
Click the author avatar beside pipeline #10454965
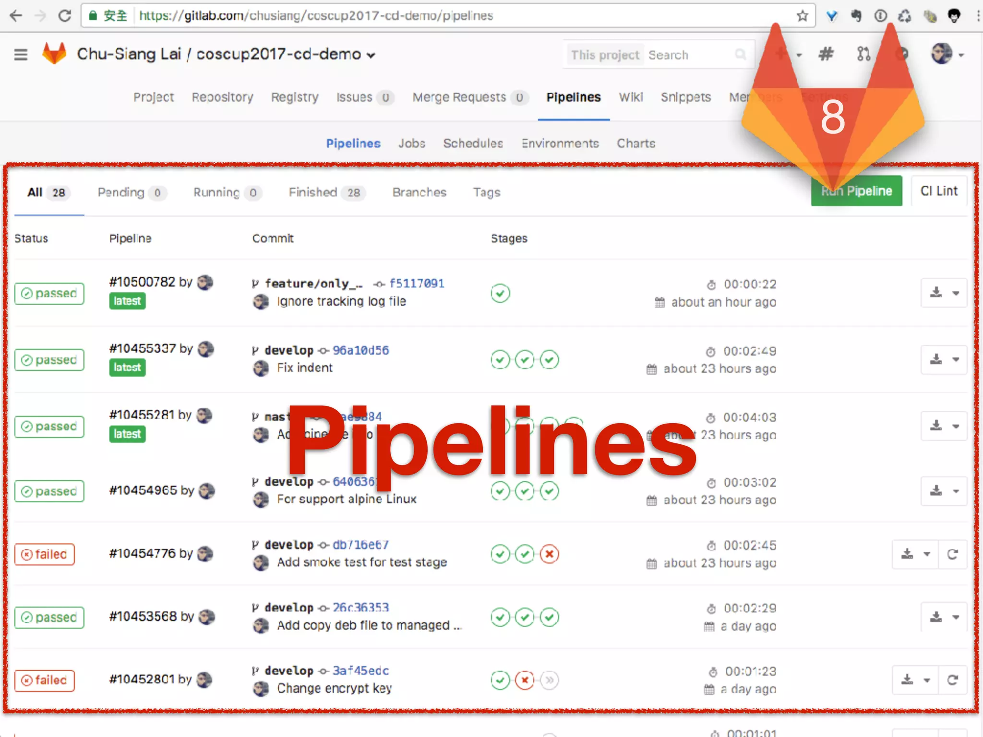207,490
